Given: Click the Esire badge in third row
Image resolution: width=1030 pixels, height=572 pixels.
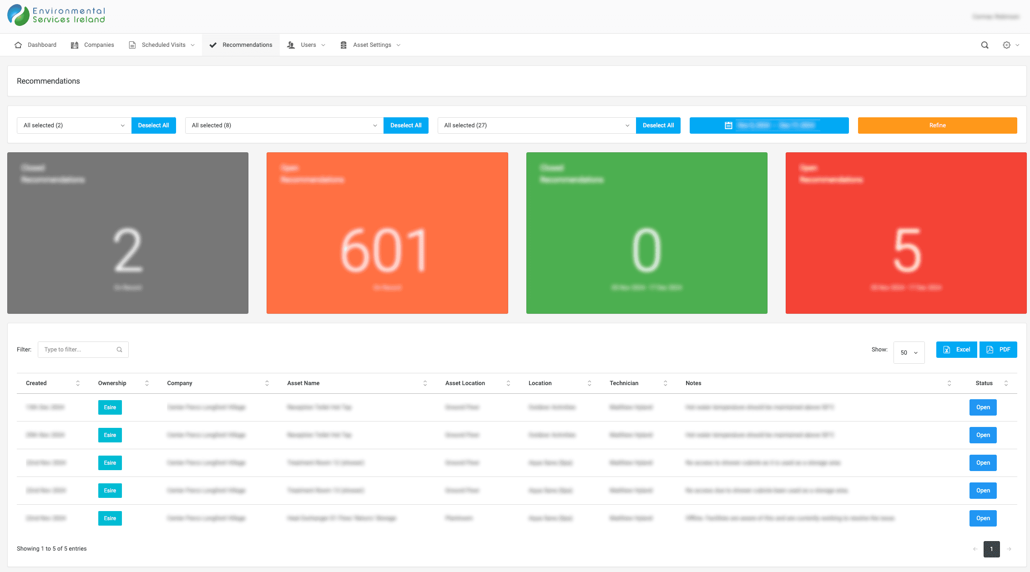Looking at the screenshot, I should tap(110, 463).
